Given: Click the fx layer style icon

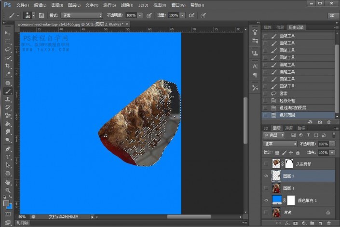Looking at the screenshot, I should (287, 223).
